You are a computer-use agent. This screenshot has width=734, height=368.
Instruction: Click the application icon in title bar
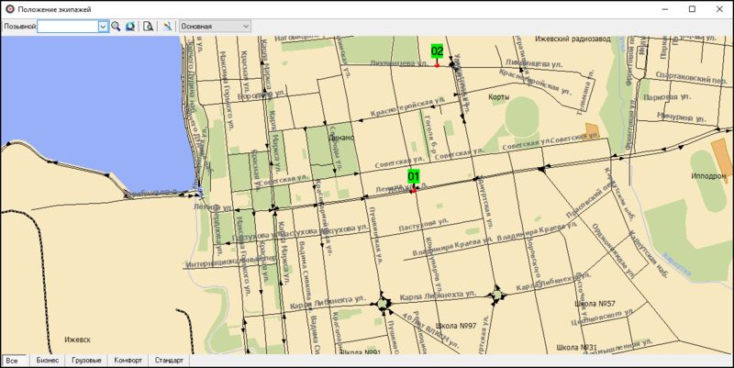pos(9,8)
